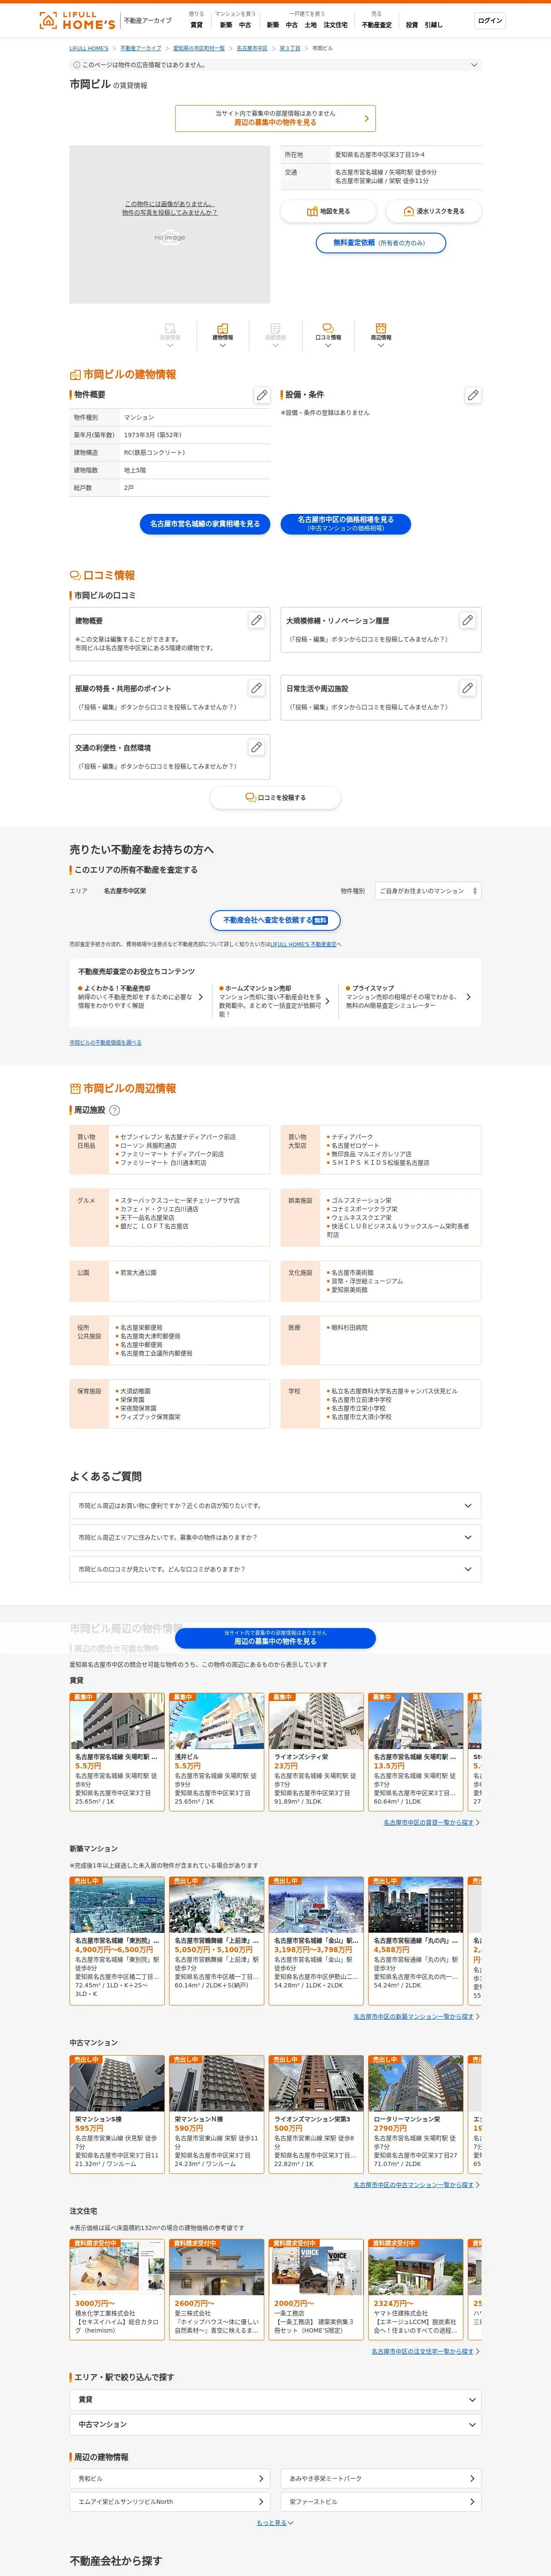The width and height of the screenshot is (551, 2576).
Task: Open the あみやき亭栄ミートパーク building link
Action: click(381, 2479)
